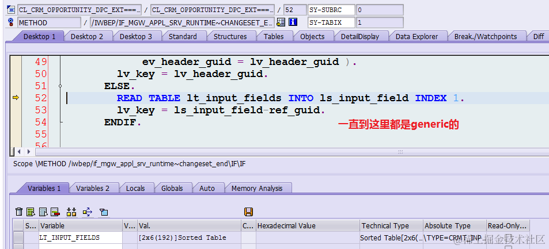Click the source program icon beside CL_CRM_OPPORTUNITY_DPC_EXT
The height and width of the screenshot is (249, 549).
coord(11,9)
